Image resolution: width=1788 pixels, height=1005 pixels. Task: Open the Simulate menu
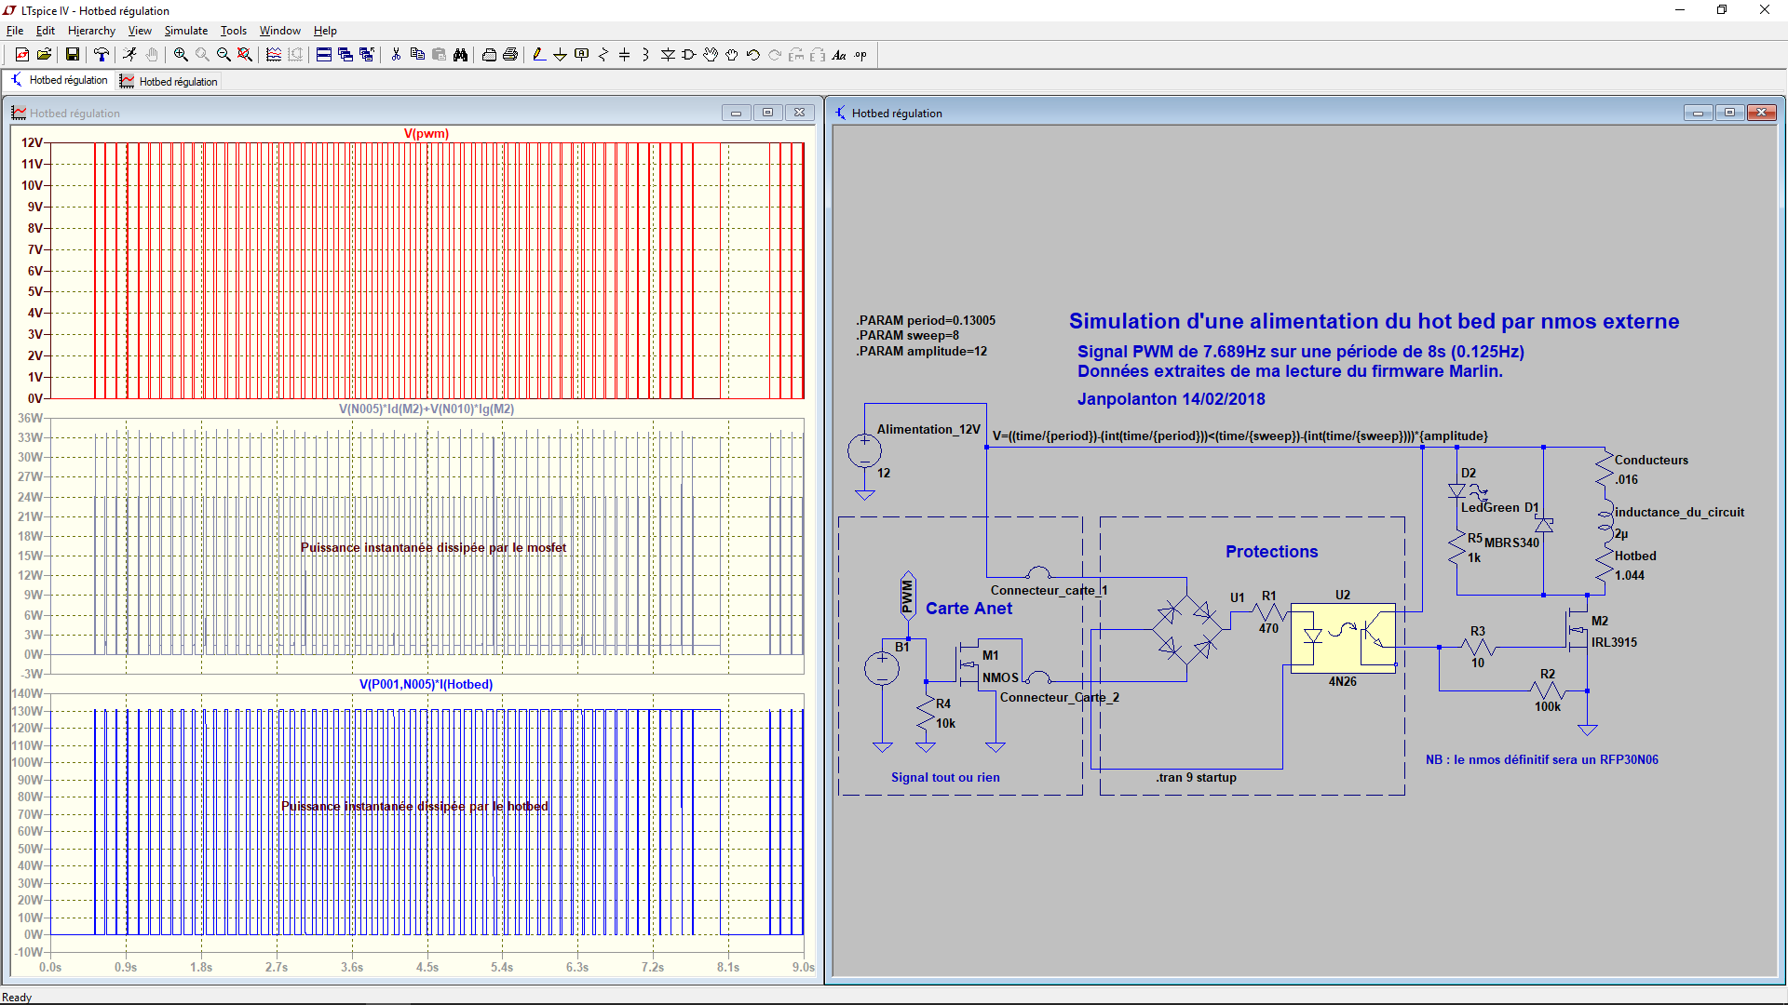click(x=186, y=31)
